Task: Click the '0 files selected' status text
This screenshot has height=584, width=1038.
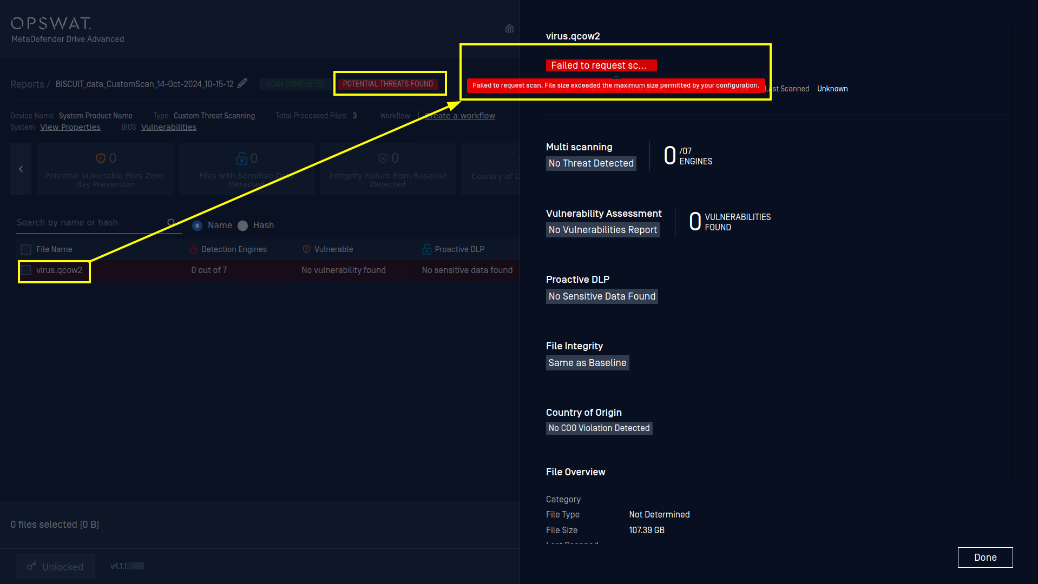Action: pyautogui.click(x=55, y=525)
